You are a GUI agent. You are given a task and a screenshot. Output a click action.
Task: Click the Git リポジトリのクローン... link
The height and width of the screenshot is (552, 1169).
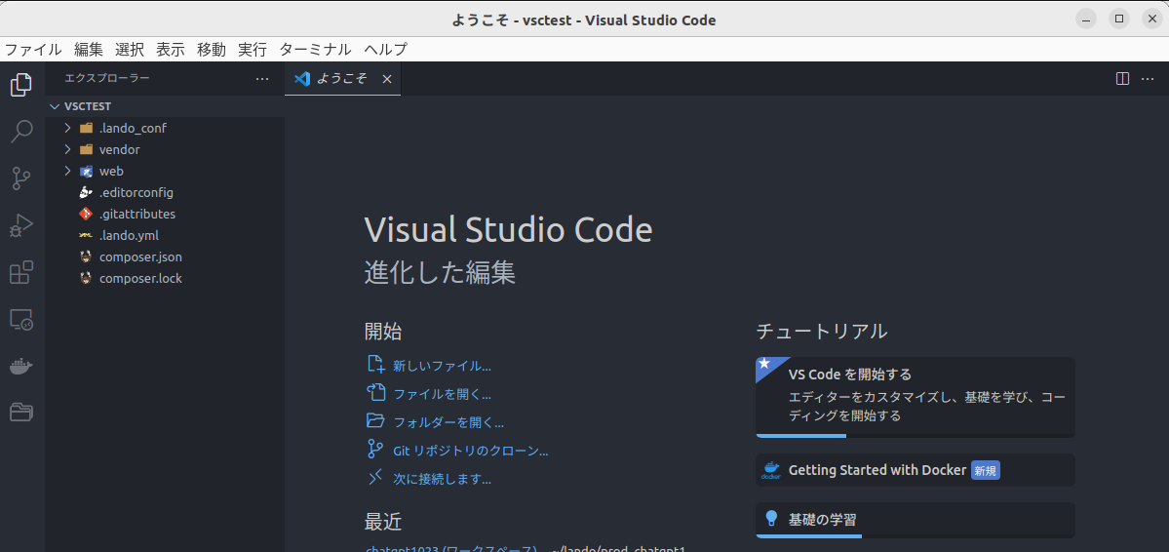coord(471,452)
